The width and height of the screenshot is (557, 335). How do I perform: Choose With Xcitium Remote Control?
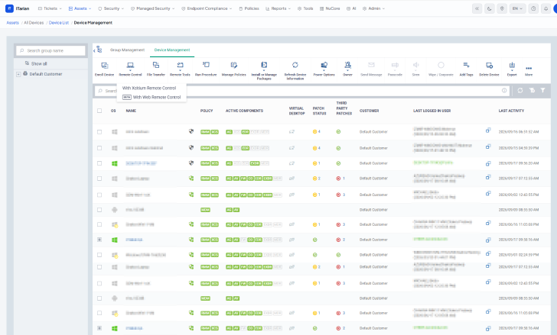149,88
